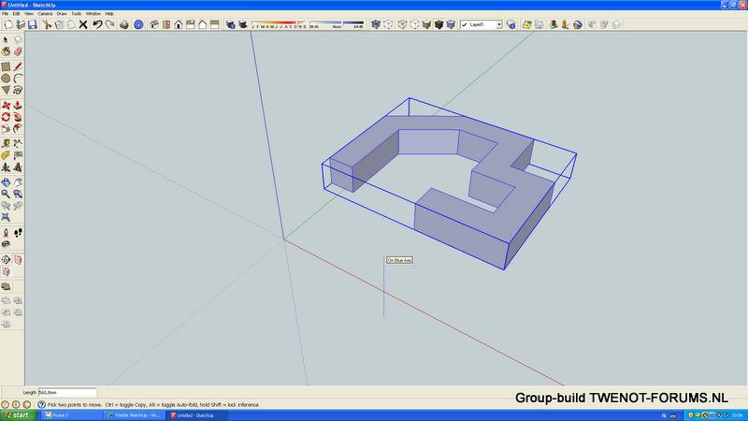Toggle Back Edges display style
The height and width of the screenshot is (421, 748).
(x=388, y=24)
